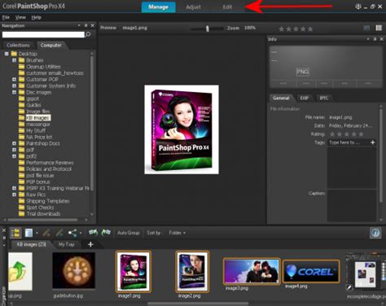Open the File menu

click(x=6, y=17)
